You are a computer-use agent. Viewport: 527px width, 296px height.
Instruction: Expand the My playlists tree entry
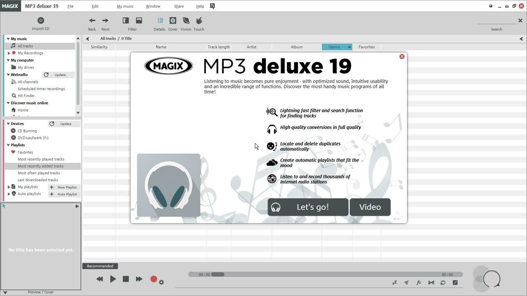pos(9,187)
